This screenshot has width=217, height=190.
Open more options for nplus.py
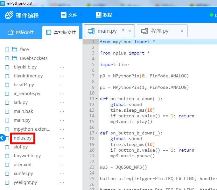(x=62, y=138)
